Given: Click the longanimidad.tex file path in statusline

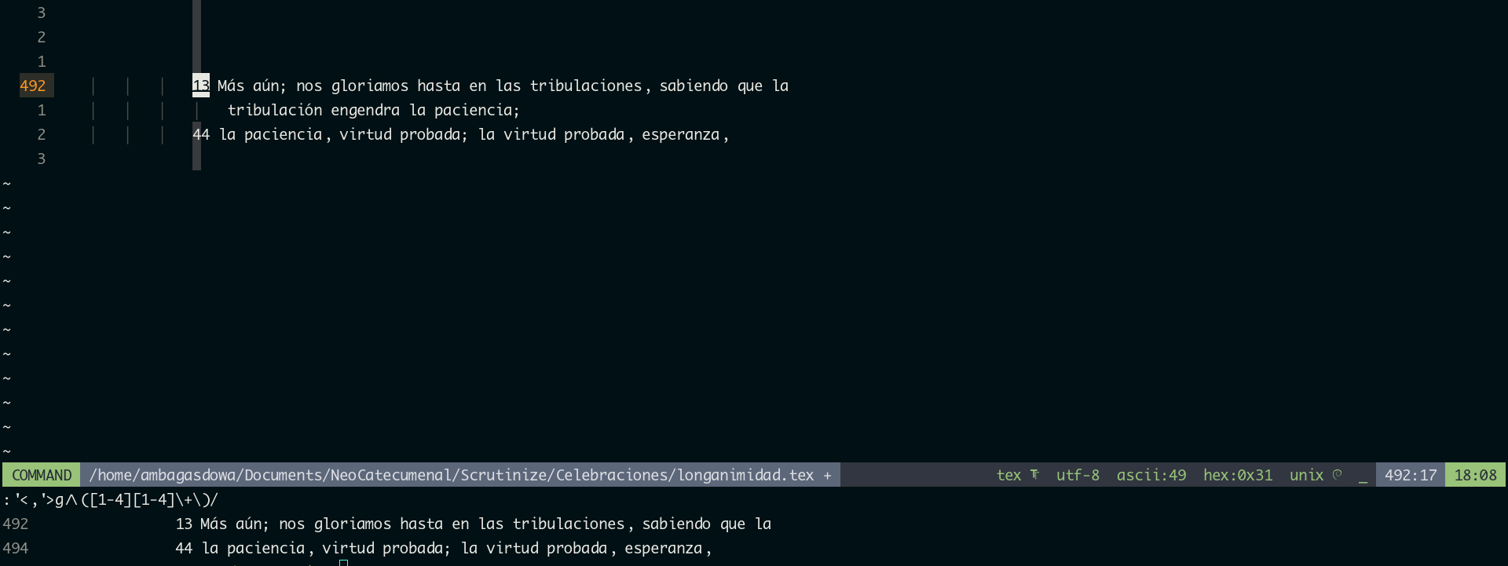Looking at the screenshot, I should (x=451, y=475).
